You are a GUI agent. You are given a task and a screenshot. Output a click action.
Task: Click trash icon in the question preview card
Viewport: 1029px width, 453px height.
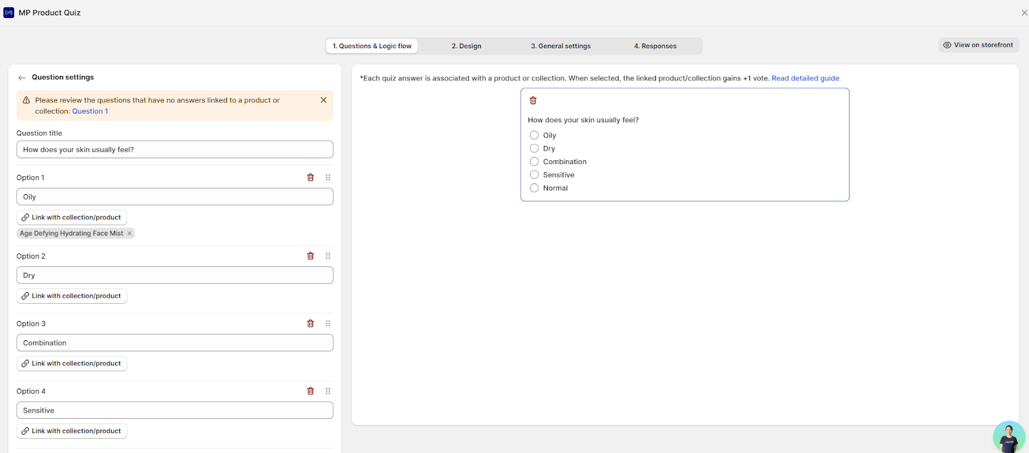pyautogui.click(x=533, y=100)
